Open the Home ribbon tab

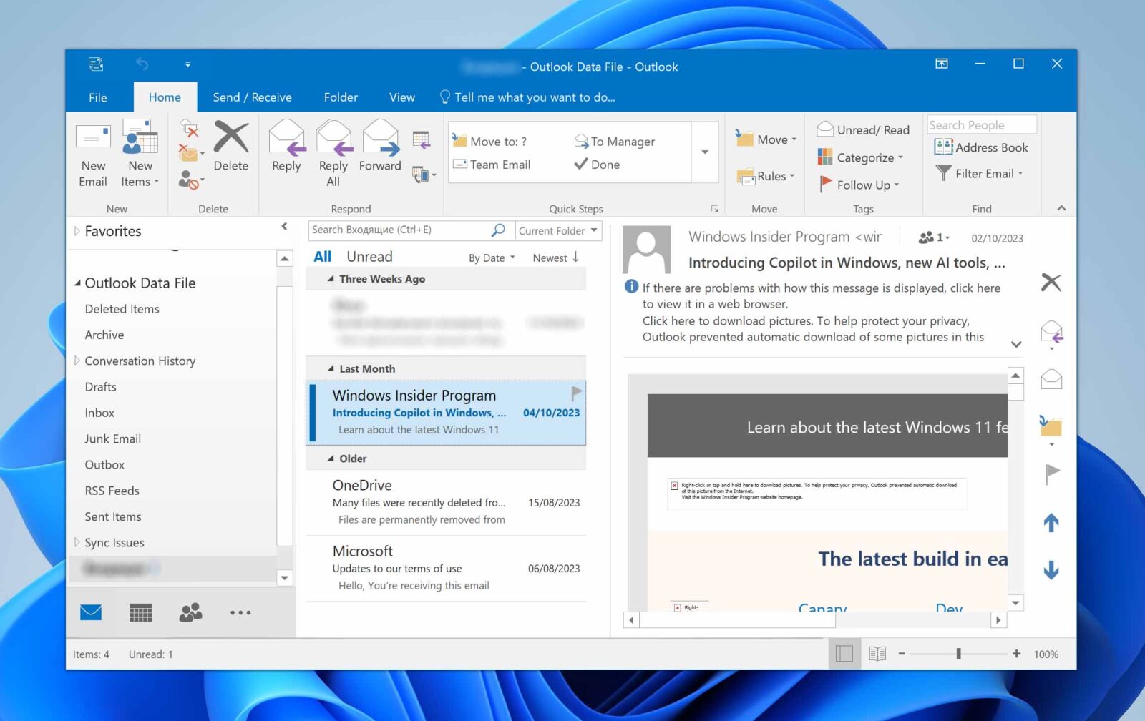(x=165, y=97)
